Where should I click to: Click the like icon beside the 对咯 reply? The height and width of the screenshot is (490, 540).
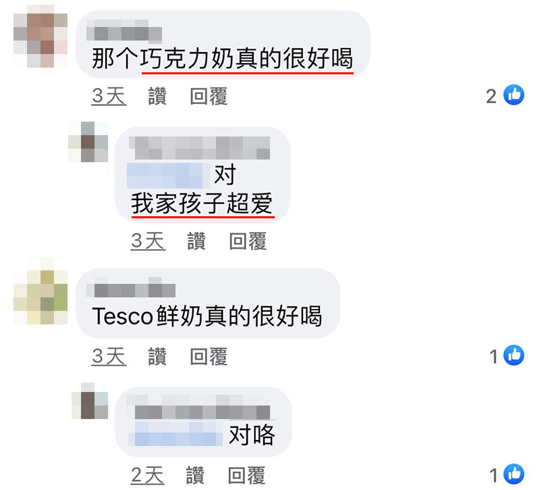coord(514,474)
